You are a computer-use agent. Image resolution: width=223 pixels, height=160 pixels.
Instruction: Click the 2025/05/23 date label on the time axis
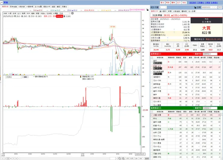click(140, 154)
